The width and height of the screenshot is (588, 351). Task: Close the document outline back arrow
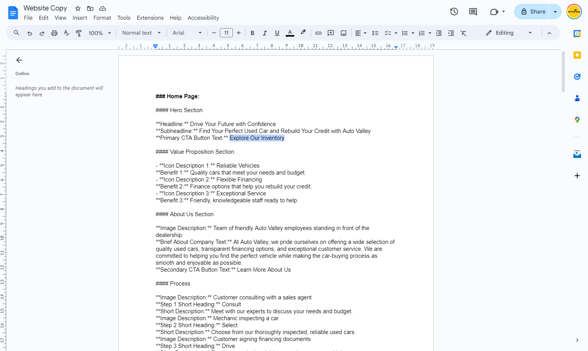click(19, 60)
